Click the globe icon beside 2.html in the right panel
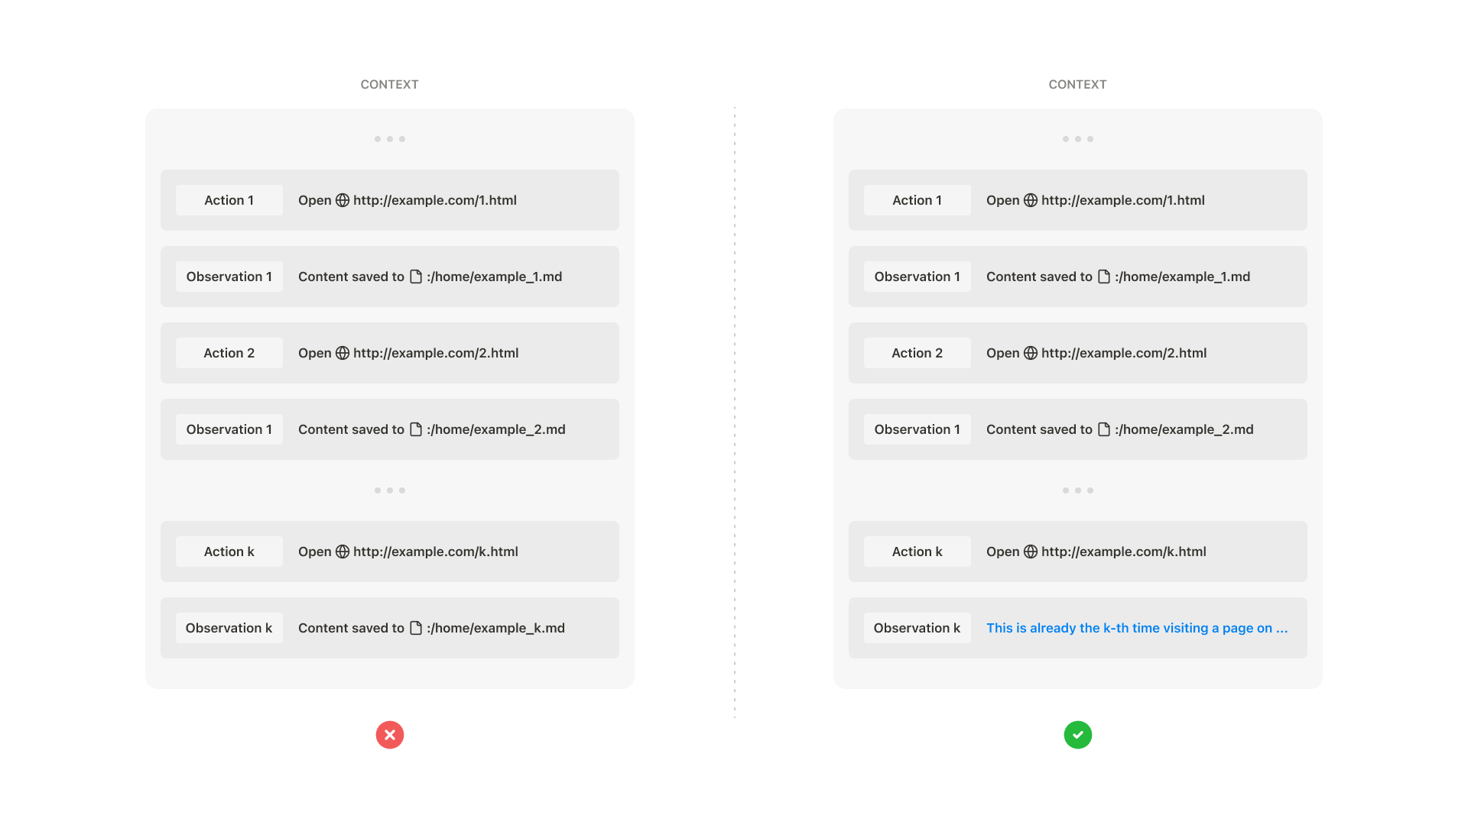1468x825 pixels. (x=1031, y=353)
